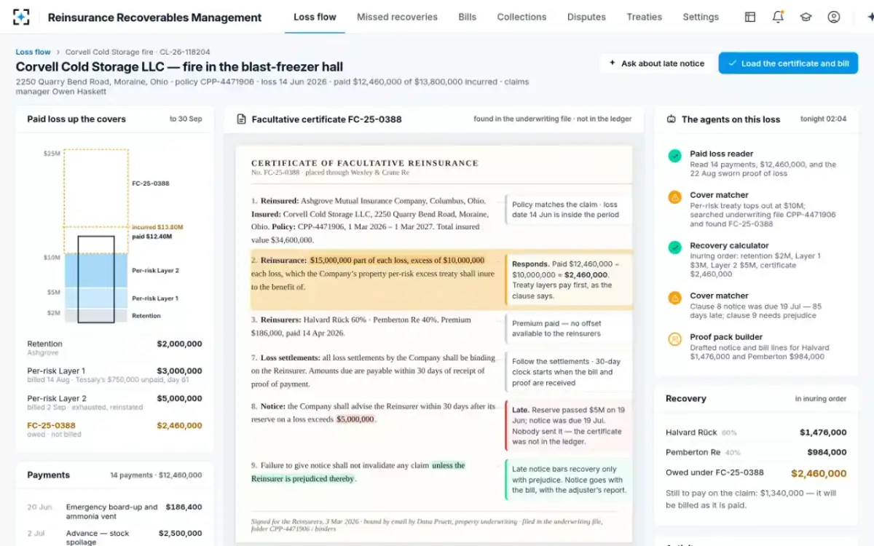Click the Proof pack builder icon

point(675,339)
